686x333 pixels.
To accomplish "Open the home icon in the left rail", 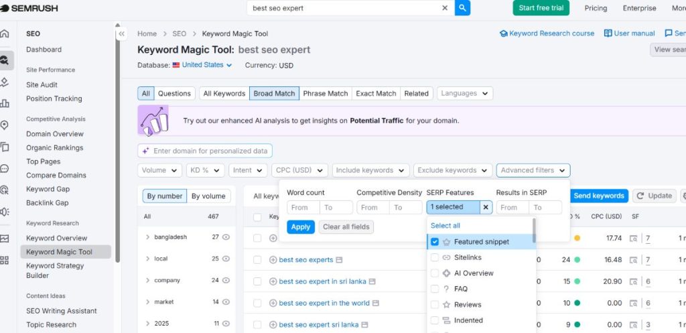I will 5,34.
